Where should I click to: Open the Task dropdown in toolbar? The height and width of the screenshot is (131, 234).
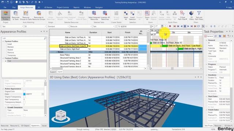point(114,26)
